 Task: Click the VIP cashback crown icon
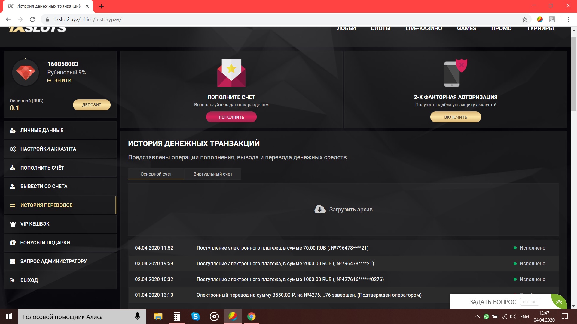coord(13,224)
